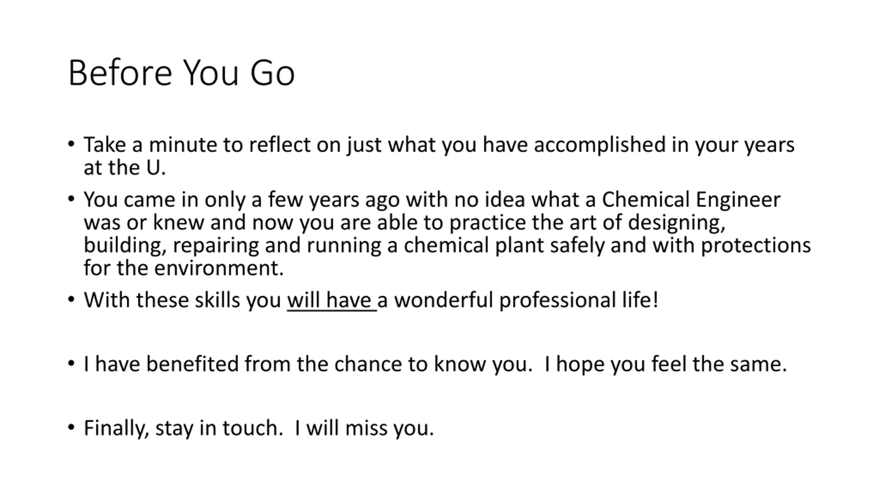Click the text "at the U."

point(125,168)
